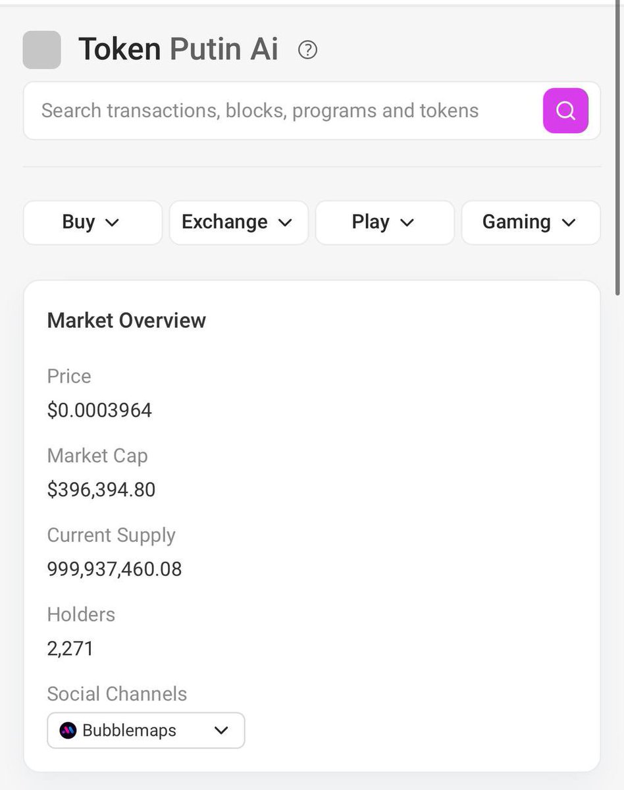
Task: Click the Market Overview heading
Action: click(x=126, y=321)
